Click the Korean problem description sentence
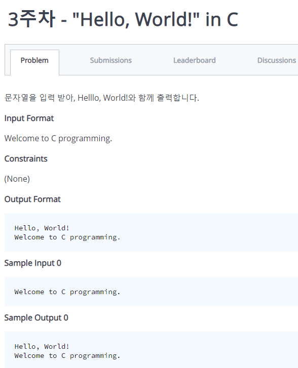 tap(102, 98)
